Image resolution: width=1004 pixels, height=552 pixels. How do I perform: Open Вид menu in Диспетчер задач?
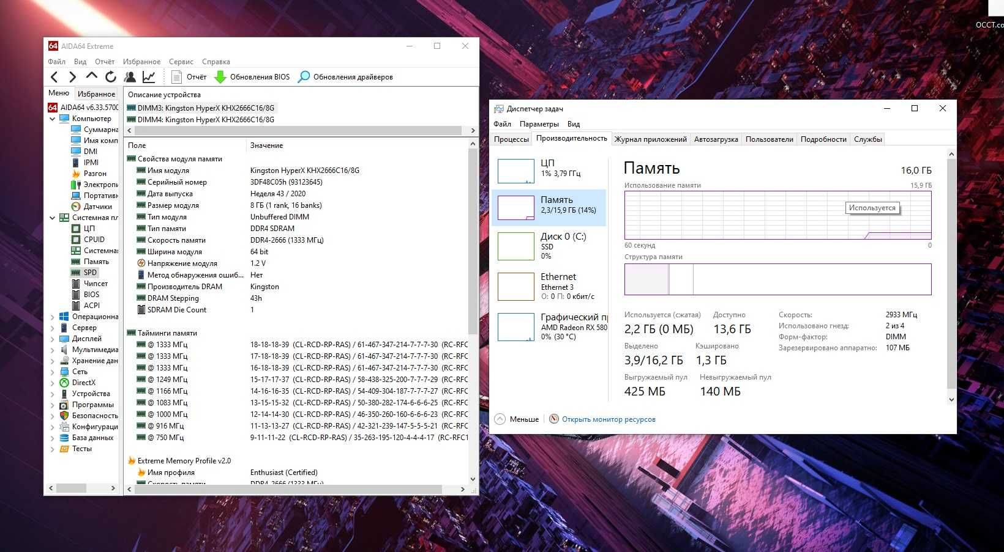(574, 124)
